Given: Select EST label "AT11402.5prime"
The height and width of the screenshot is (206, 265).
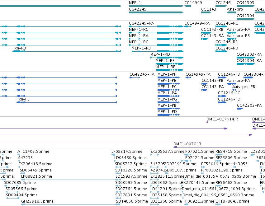Looking at the screenshot, I should pos(33,152).
